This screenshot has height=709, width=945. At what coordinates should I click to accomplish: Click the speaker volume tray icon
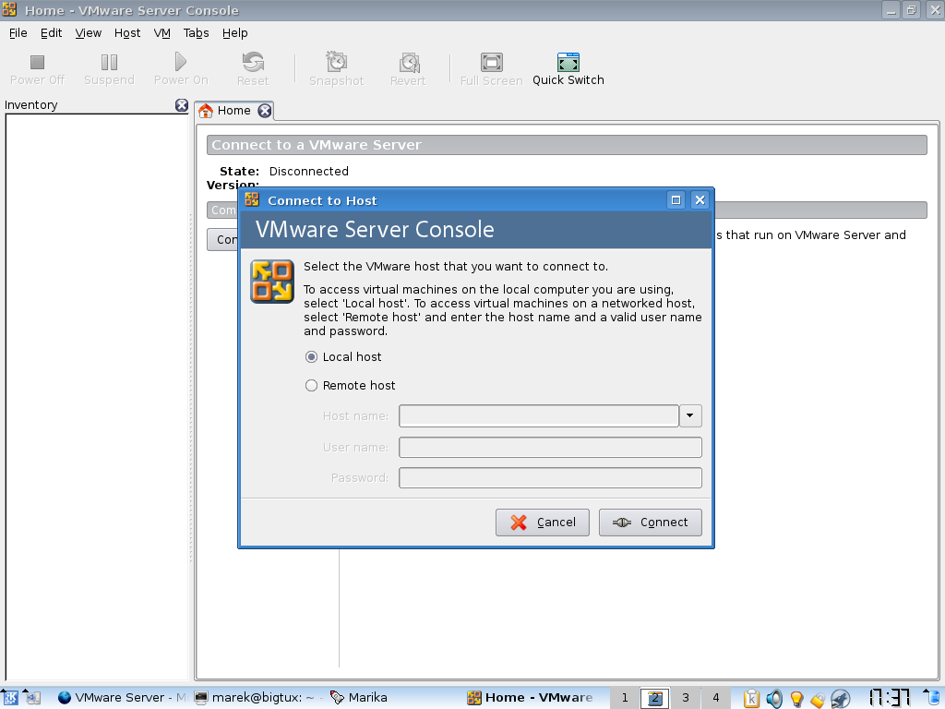[774, 698]
